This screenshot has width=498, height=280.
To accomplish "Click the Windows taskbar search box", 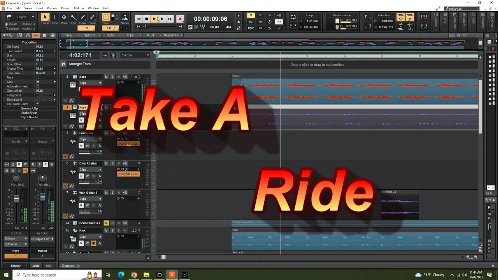I will 57,275.
